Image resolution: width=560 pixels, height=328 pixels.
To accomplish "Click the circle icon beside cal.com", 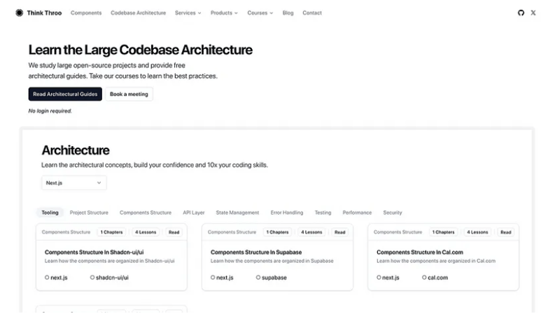I will pos(423,278).
